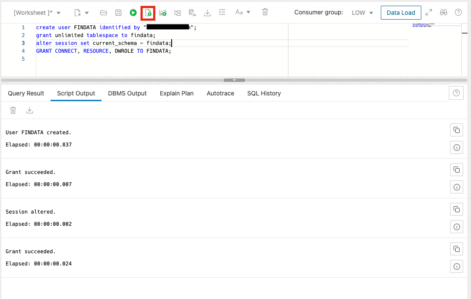Open the SQL History tab
This screenshot has width=471, height=299.
coord(264,93)
